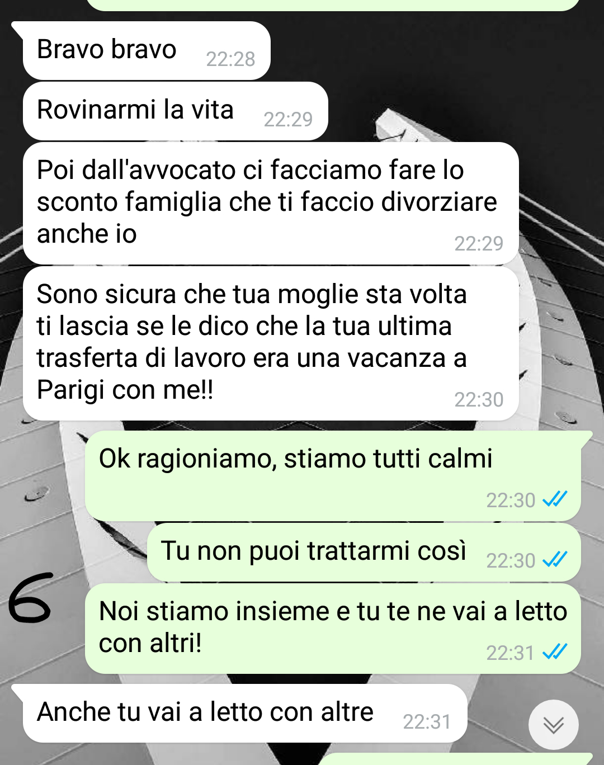Tap the 22:29 timestamp beside 'Rovinarmi la vita'
The image size is (604, 765).
pos(288,119)
